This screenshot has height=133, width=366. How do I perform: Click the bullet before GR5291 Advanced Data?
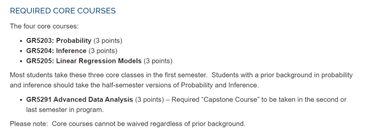click(x=21, y=100)
